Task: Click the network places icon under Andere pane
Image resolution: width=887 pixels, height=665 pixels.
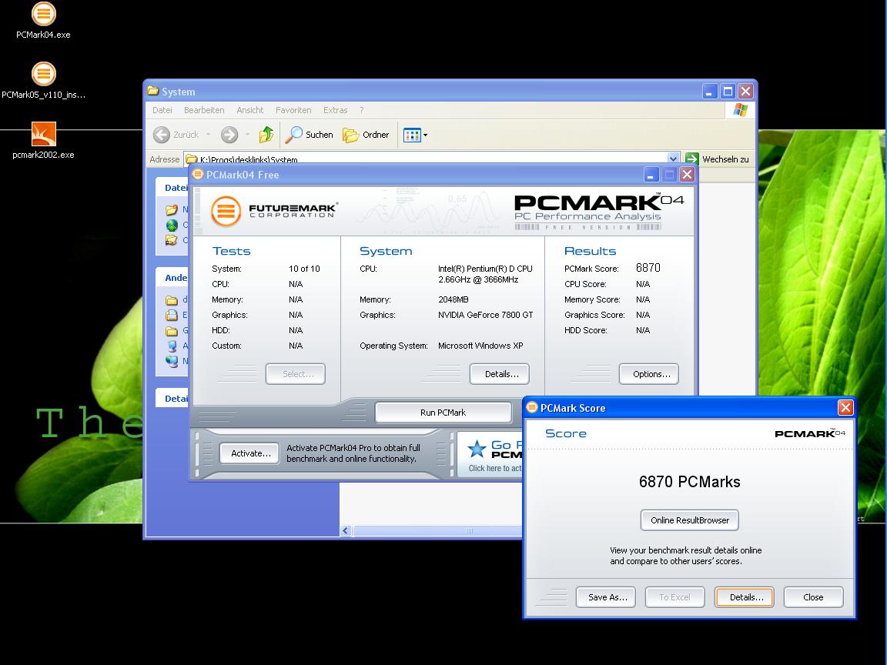Action: (x=172, y=361)
